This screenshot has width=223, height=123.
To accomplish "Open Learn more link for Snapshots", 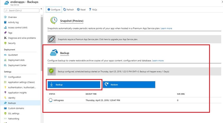I will [166, 28].
